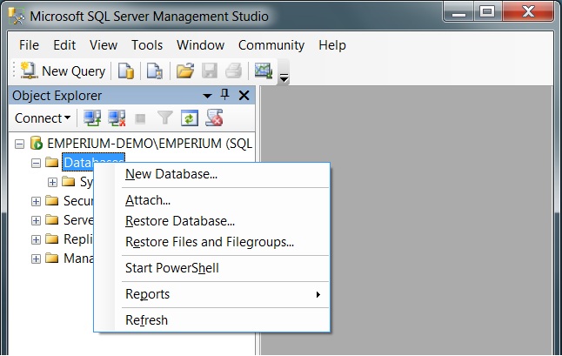Viewport: 562px width, 356px height.
Task: Open the toolbar options overflow arrow
Action: tap(284, 77)
